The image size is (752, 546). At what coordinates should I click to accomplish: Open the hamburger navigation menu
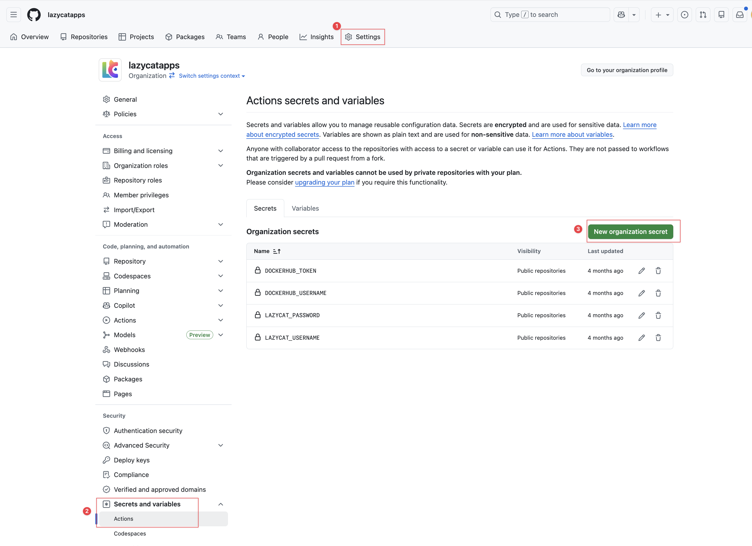pos(14,15)
